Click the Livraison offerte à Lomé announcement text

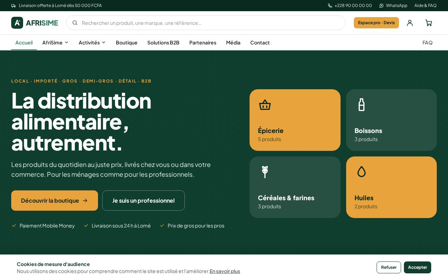coord(60,6)
